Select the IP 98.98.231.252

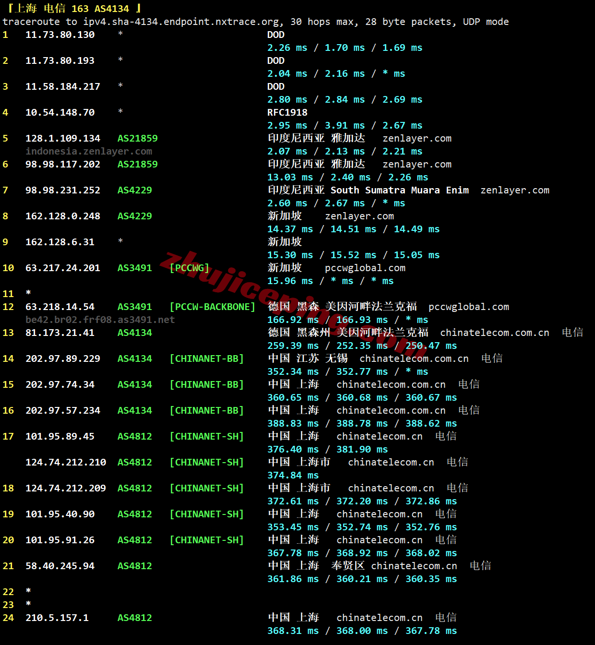[63, 190]
